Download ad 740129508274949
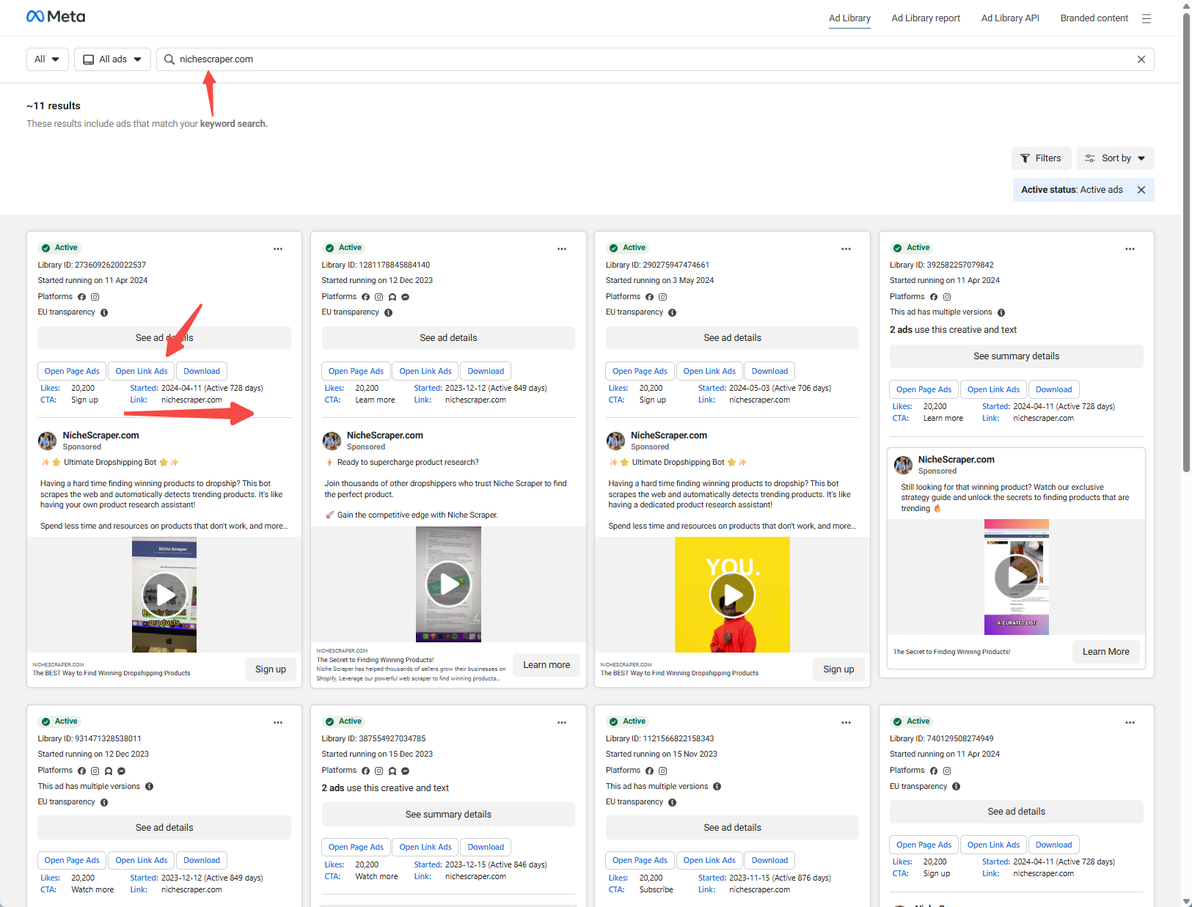Screen dimensions: 1192x907 pyautogui.click(x=1054, y=845)
